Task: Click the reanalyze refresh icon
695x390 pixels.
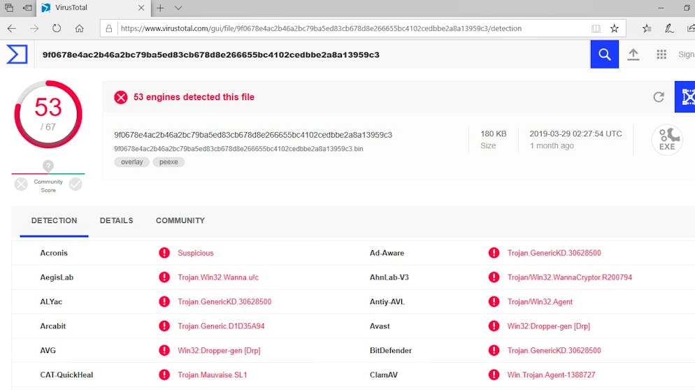Action: 659,96
